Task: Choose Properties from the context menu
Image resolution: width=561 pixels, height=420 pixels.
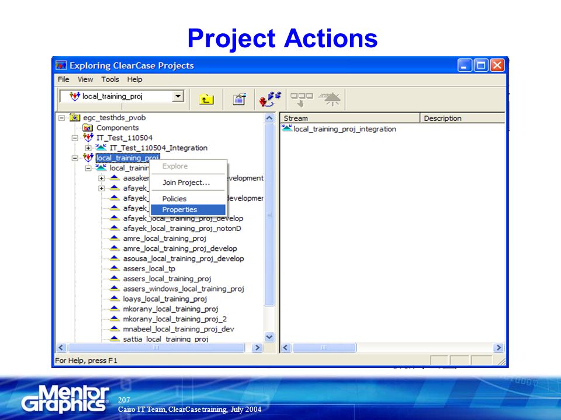Action: click(x=189, y=209)
